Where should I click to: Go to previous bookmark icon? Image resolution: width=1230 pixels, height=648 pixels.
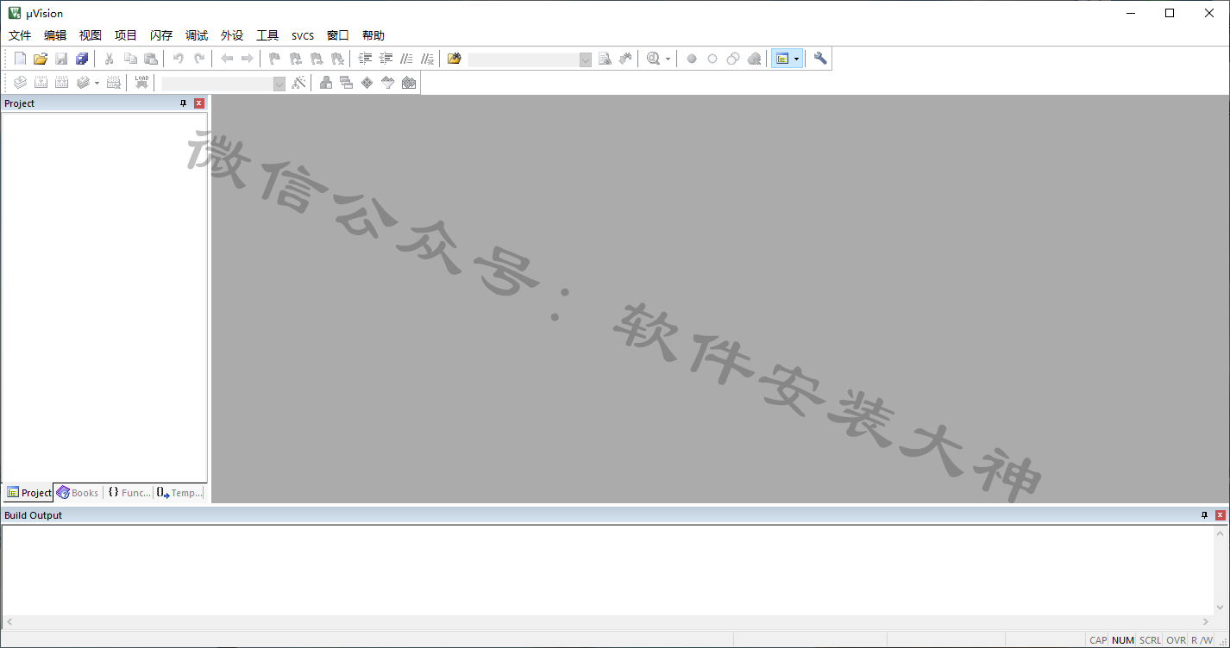point(296,59)
